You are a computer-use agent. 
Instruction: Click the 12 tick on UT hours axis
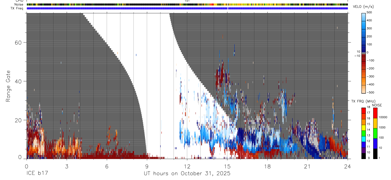coord(187,166)
